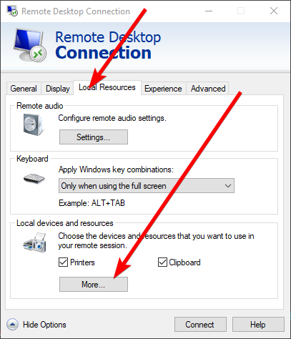Switch to the Display tab
The height and width of the screenshot is (339, 291).
pyautogui.click(x=57, y=89)
